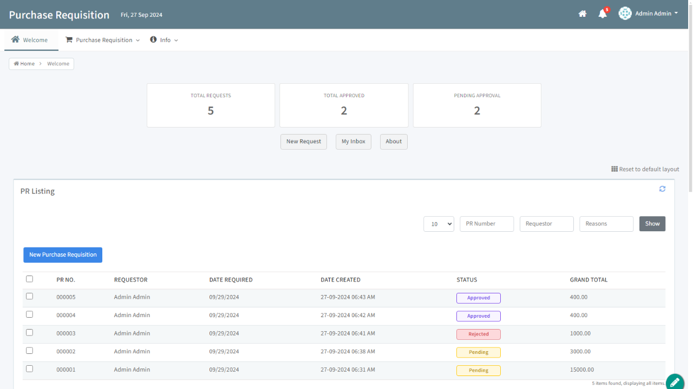Viewport: 693px width, 389px height.
Task: Select the checkbox for PR 000003
Action: pos(29,333)
